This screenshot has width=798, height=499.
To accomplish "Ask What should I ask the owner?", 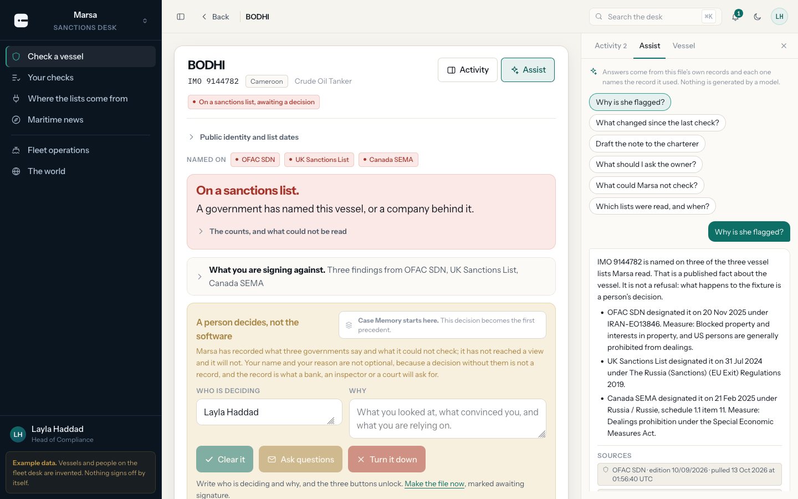I will click(646, 165).
